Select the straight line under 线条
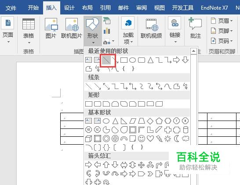 click(89, 86)
